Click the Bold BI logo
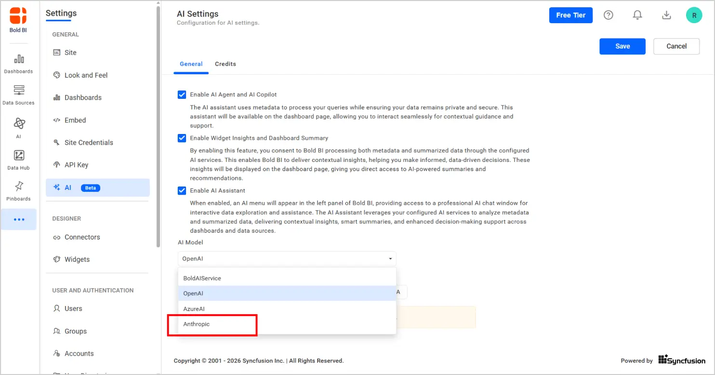 (x=18, y=20)
